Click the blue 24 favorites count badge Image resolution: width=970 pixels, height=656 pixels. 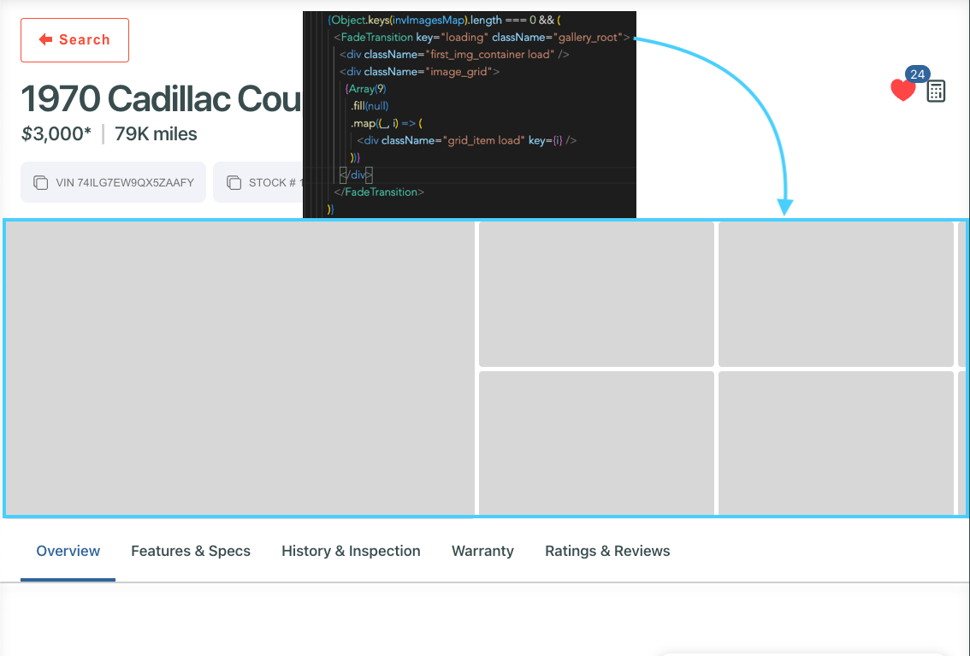pos(917,74)
